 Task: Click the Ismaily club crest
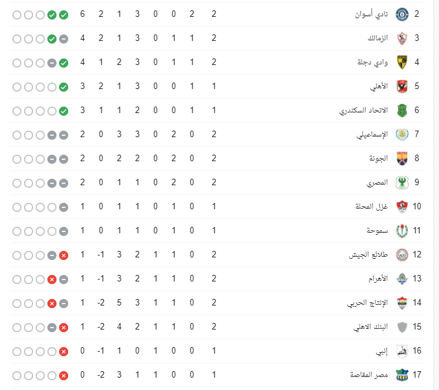pyautogui.click(x=402, y=135)
